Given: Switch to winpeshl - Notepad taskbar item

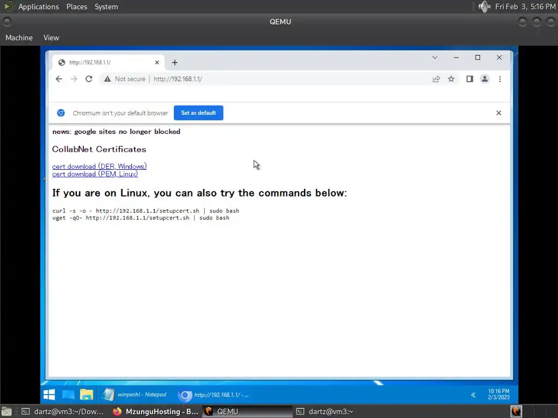Looking at the screenshot, I should click(135, 395).
